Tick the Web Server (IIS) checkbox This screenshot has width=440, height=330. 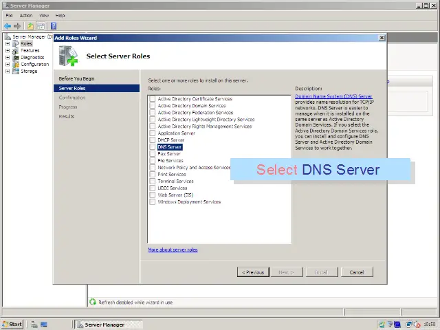click(x=153, y=195)
